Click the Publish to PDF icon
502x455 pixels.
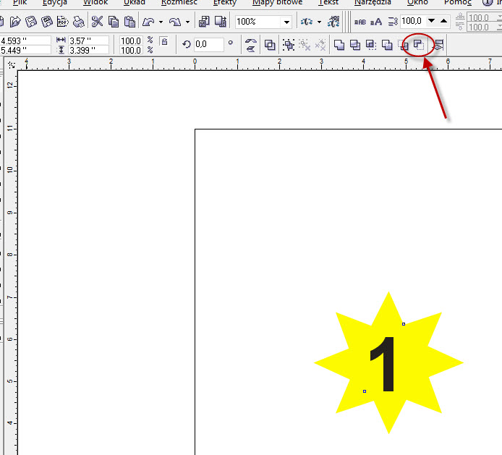pyautogui.click(x=62, y=22)
